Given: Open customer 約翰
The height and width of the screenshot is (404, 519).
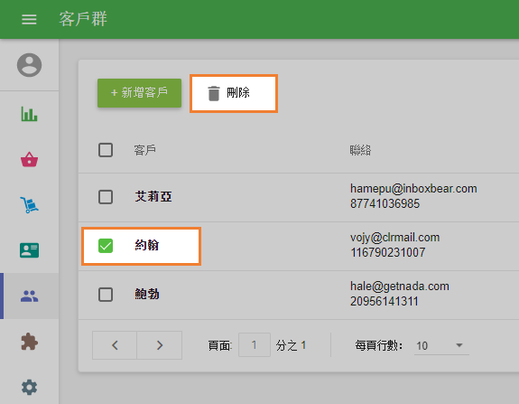Looking at the screenshot, I should coord(147,245).
